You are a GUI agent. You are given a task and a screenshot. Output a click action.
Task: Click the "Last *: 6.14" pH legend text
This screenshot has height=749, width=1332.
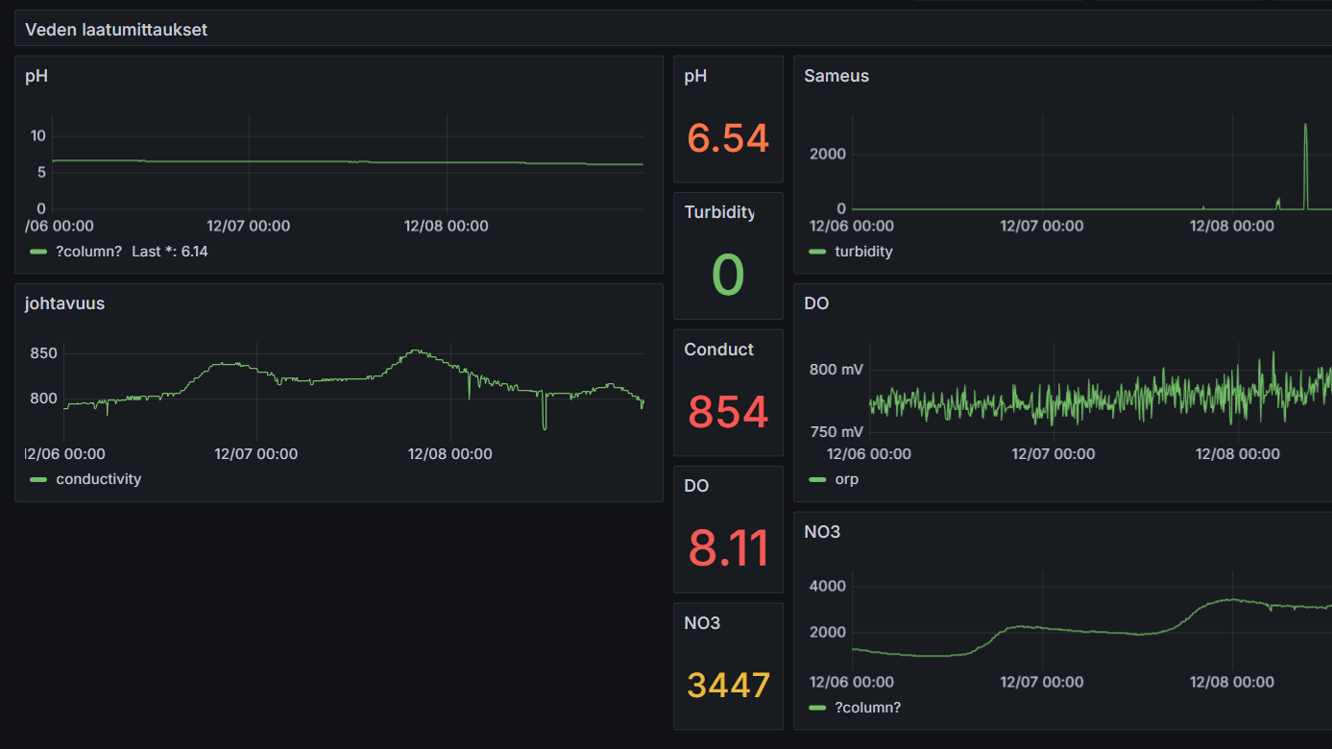(x=169, y=252)
